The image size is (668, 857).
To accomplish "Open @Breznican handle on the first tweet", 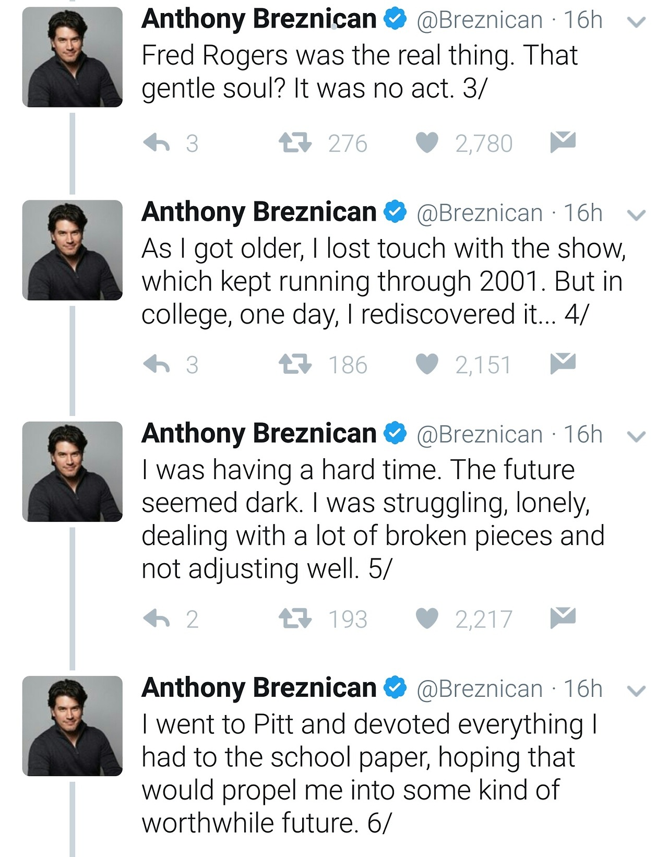I will pyautogui.click(x=479, y=20).
